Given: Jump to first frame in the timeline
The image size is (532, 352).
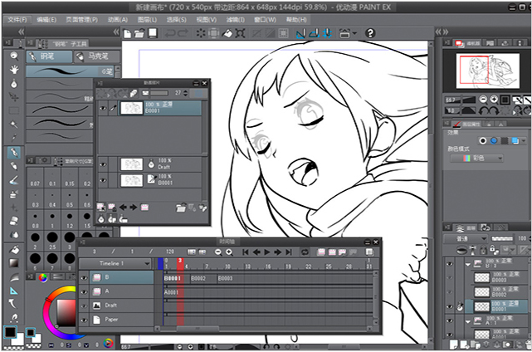Looking at the screenshot, I should pyautogui.click(x=246, y=252).
